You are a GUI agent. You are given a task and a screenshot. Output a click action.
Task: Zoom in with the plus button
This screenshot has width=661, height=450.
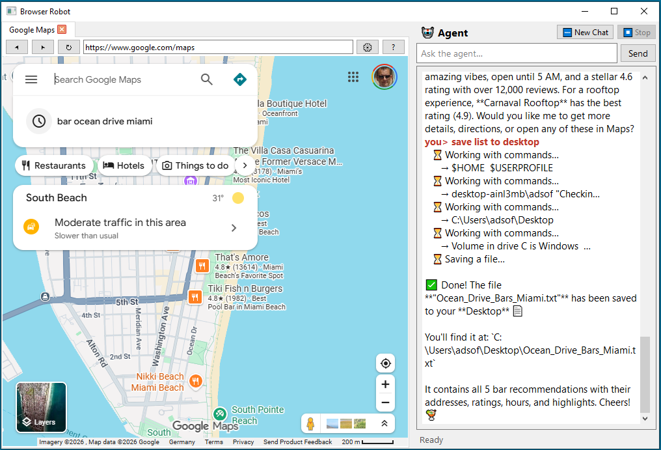pos(385,384)
